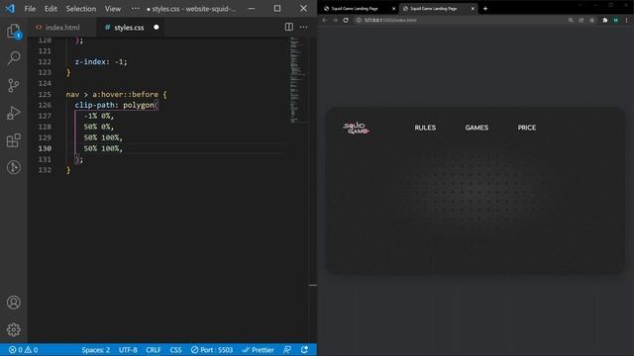Image resolution: width=634 pixels, height=356 pixels.
Task: Open the Manage gear icon
Action: 13,329
